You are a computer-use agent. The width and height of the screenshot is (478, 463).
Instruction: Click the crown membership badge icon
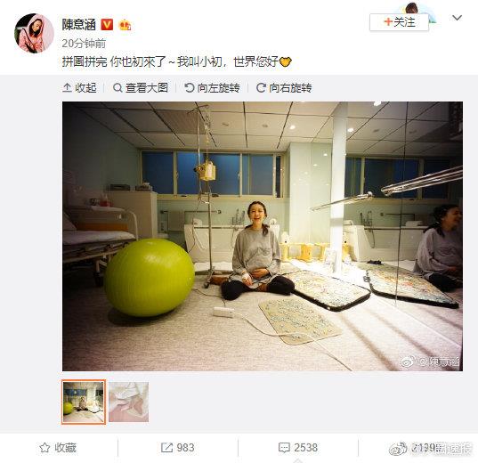(126, 25)
